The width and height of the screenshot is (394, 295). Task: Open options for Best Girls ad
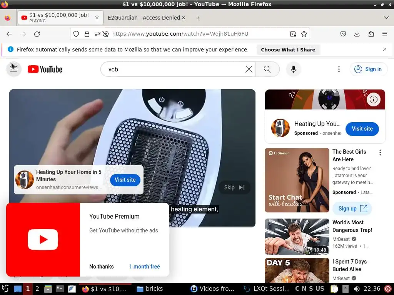click(x=380, y=152)
